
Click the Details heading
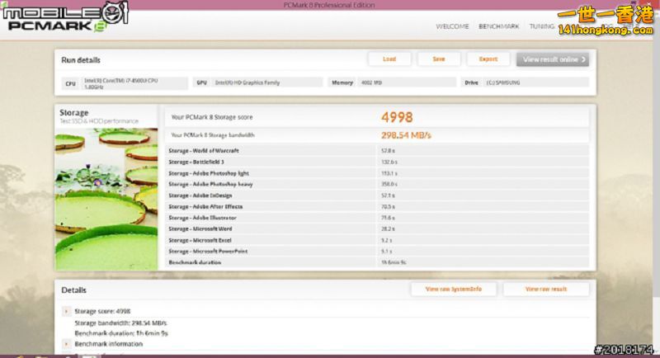73,290
